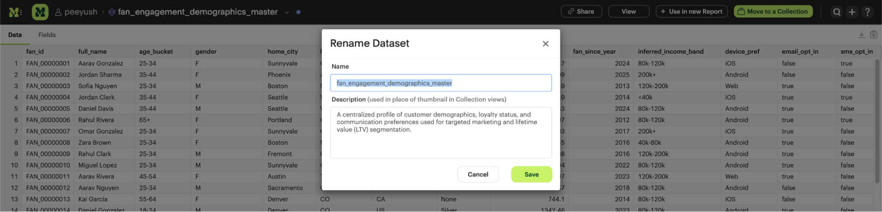Screen dimensions: 882x212
Task: Click Use in new Report
Action: 691,11
